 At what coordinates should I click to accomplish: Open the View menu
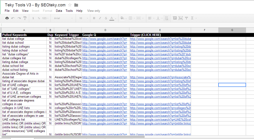25,11
